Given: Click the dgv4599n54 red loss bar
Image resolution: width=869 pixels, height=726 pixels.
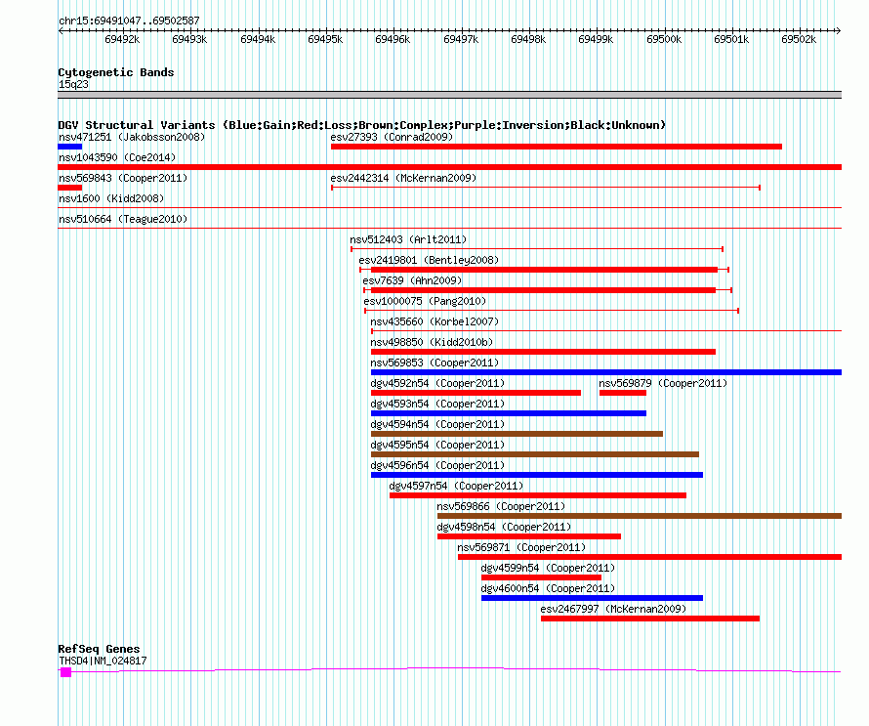Looking at the screenshot, I should point(542,577).
